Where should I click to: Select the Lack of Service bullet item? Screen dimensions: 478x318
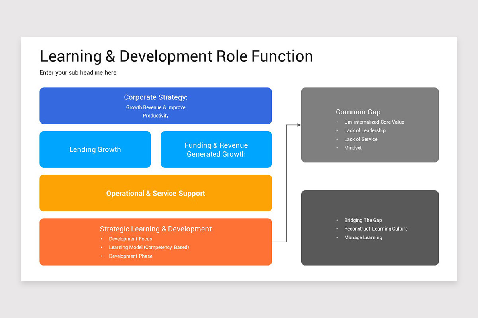pos(360,139)
